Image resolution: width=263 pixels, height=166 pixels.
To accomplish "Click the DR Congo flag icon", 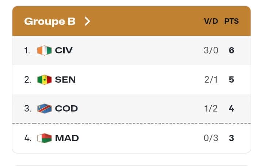I will pos(45,109).
